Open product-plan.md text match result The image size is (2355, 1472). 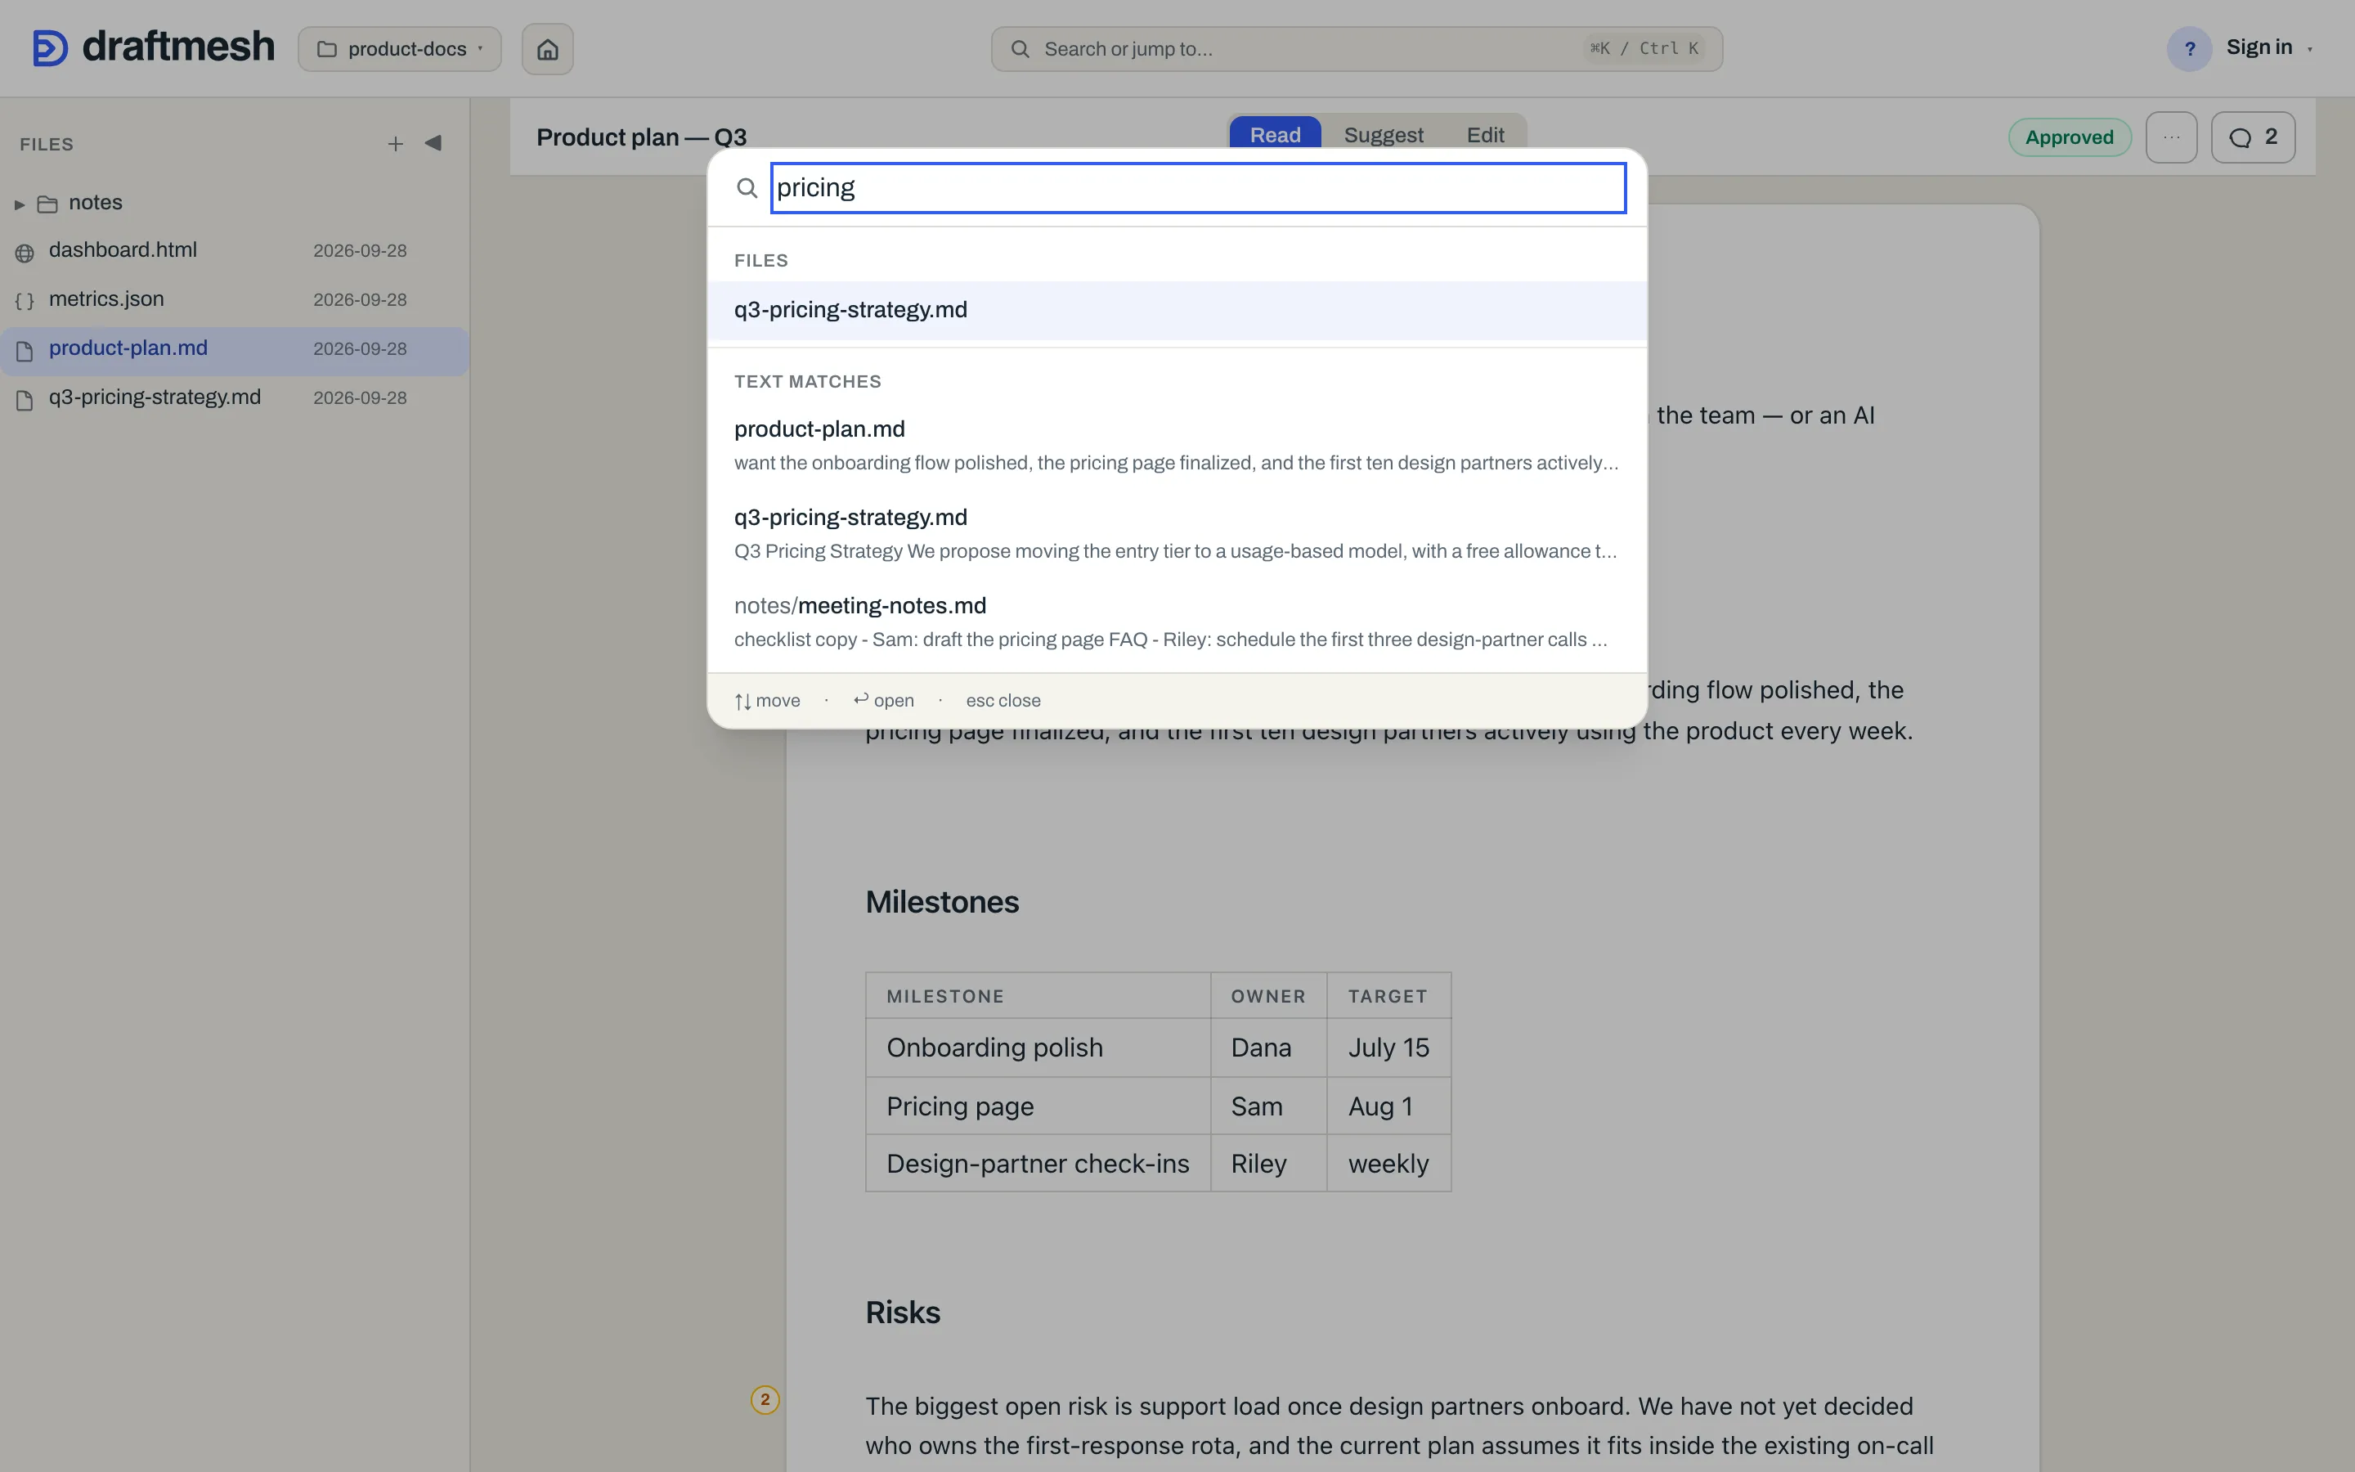(1177, 445)
